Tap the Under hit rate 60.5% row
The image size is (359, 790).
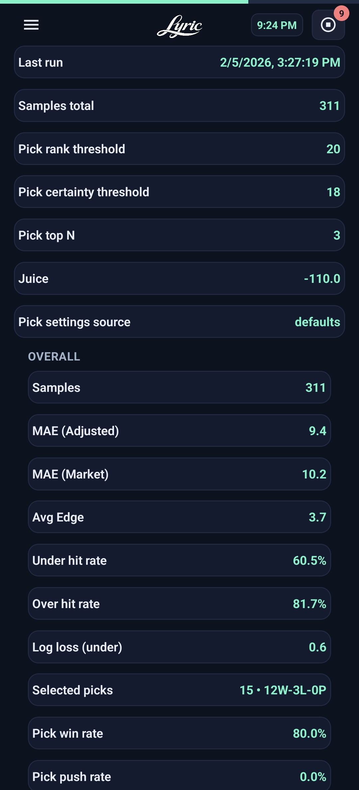(x=179, y=560)
